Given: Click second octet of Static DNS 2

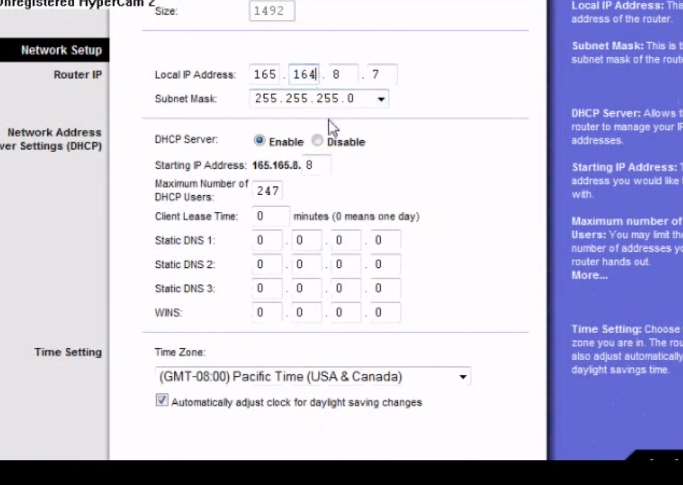Looking at the screenshot, I should (x=306, y=265).
